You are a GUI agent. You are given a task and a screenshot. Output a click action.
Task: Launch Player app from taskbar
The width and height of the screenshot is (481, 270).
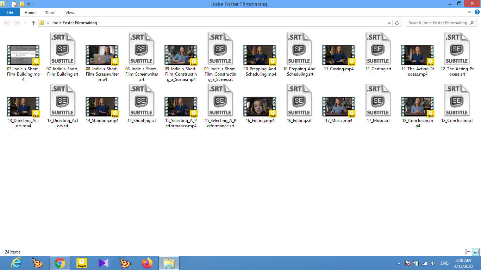coord(82,263)
